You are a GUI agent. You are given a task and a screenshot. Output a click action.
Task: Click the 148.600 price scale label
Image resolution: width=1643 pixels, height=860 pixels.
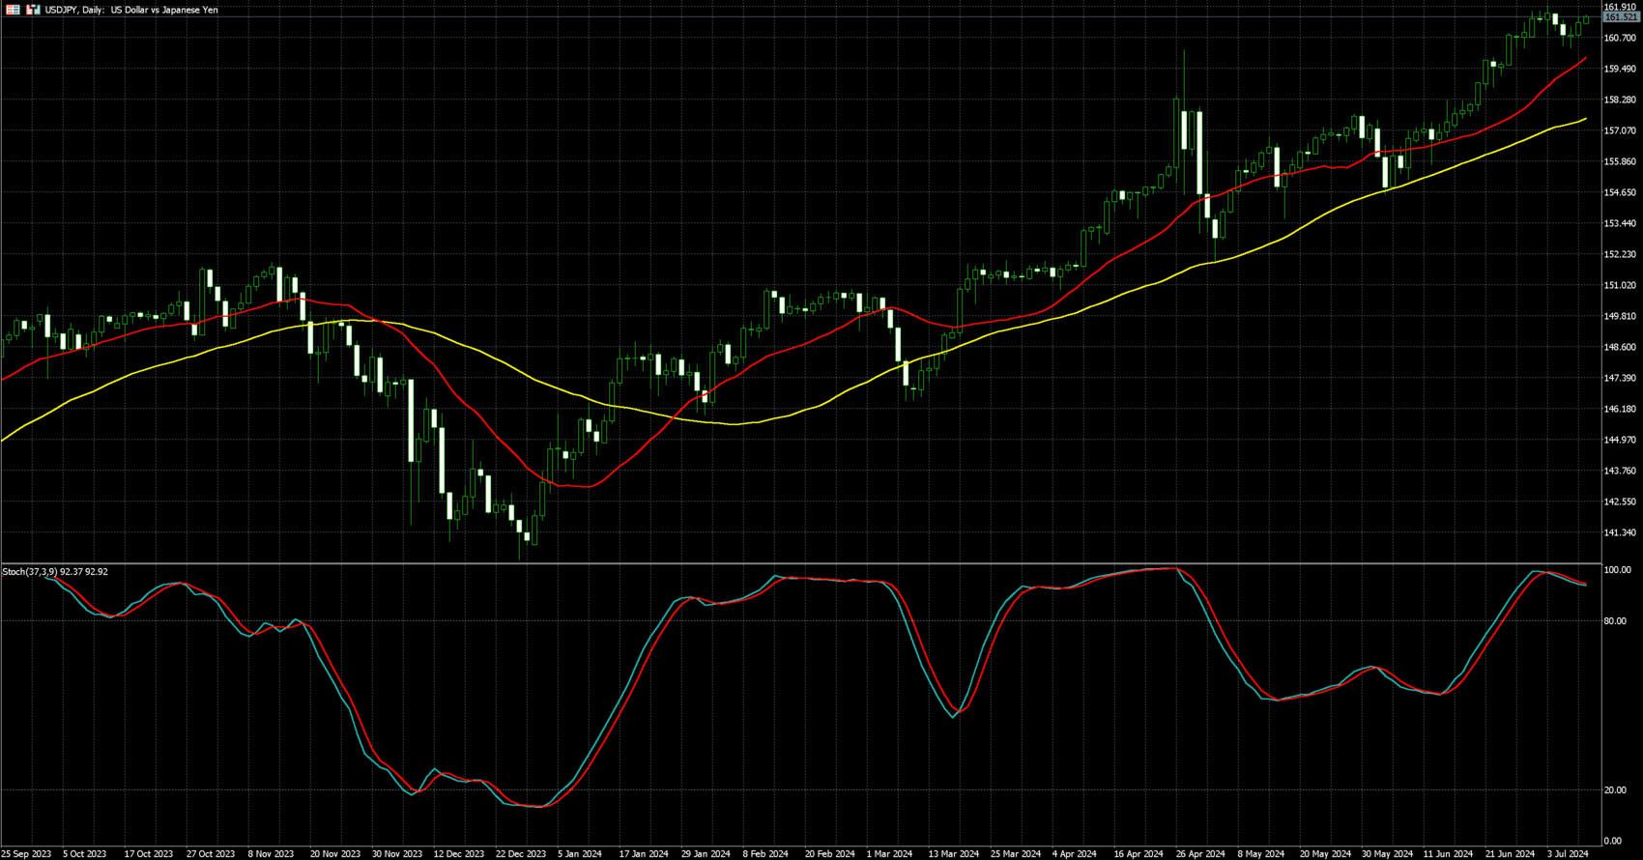click(x=1620, y=347)
